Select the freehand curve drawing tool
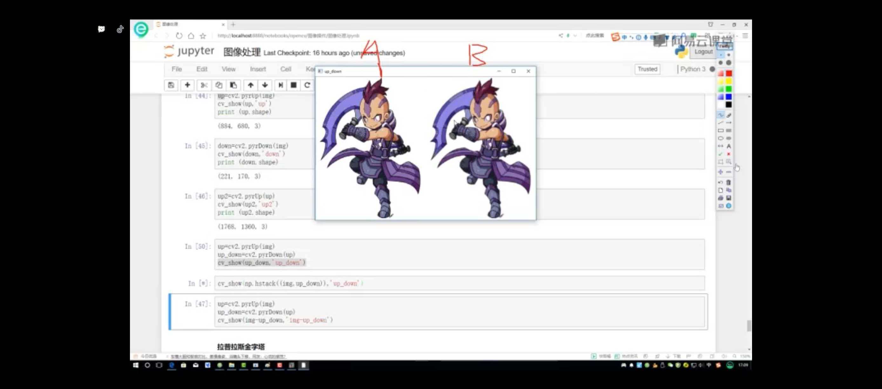882x389 pixels. click(721, 115)
